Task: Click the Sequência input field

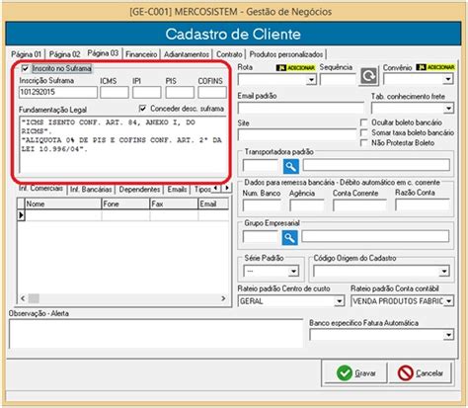Action: click(x=338, y=79)
